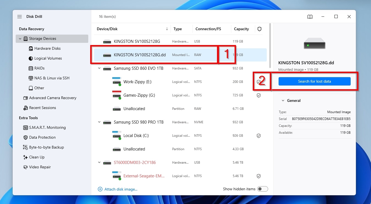Sort by the Capacity column header
Image resolution: width=371 pixels, height=204 pixels.
[241, 29]
